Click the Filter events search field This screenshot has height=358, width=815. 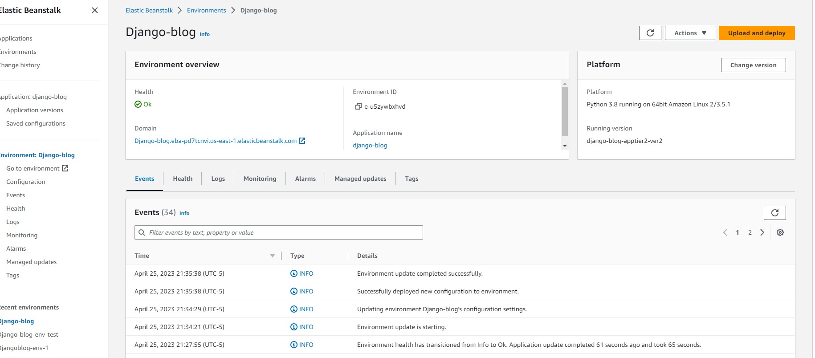pyautogui.click(x=278, y=232)
